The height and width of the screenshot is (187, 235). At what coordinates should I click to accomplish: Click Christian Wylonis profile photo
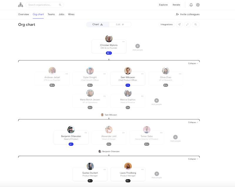(x=109, y=39)
